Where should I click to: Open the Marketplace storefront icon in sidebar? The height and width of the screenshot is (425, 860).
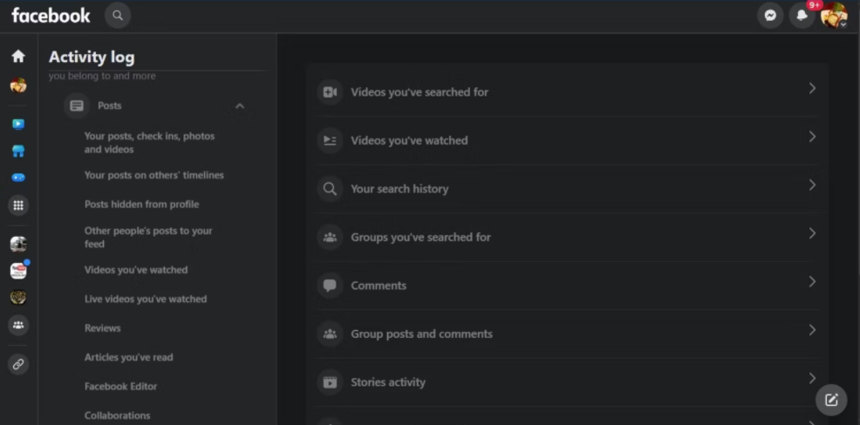pyautogui.click(x=18, y=151)
